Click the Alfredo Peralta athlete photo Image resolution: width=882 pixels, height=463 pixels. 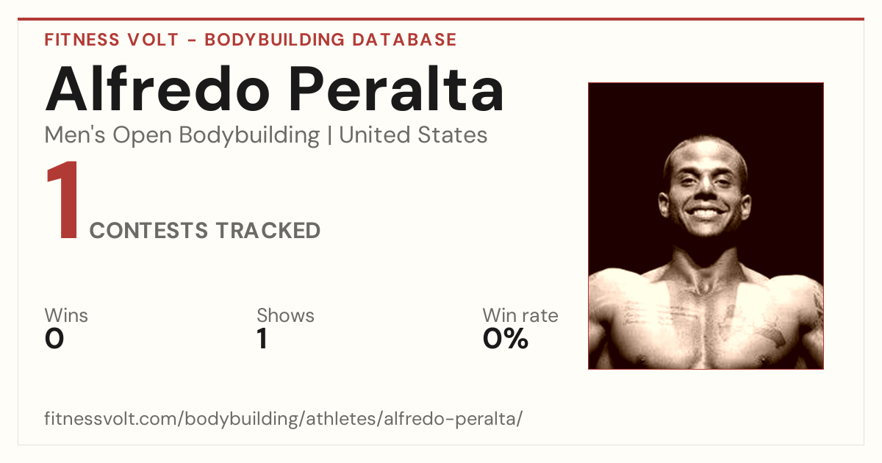[x=706, y=226]
